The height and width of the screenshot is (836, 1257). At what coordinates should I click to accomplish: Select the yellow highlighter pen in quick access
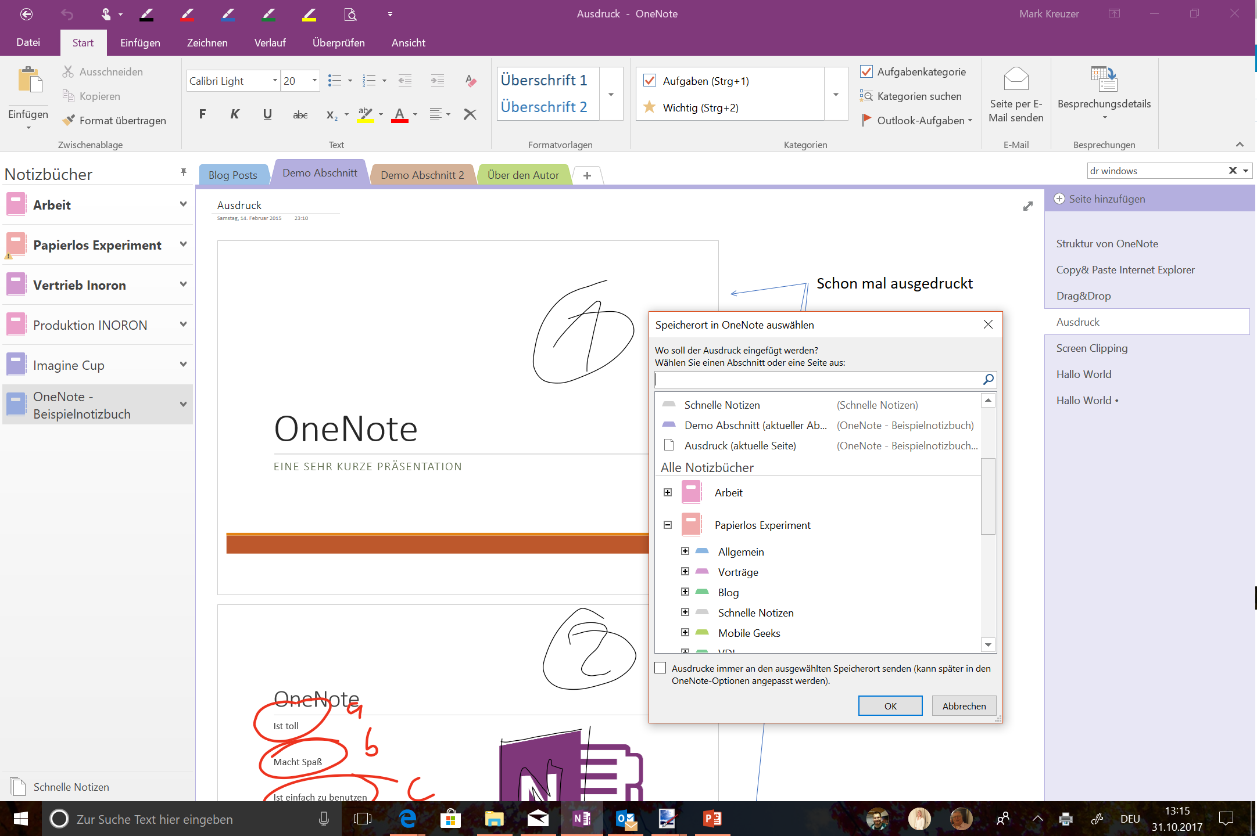(x=309, y=14)
